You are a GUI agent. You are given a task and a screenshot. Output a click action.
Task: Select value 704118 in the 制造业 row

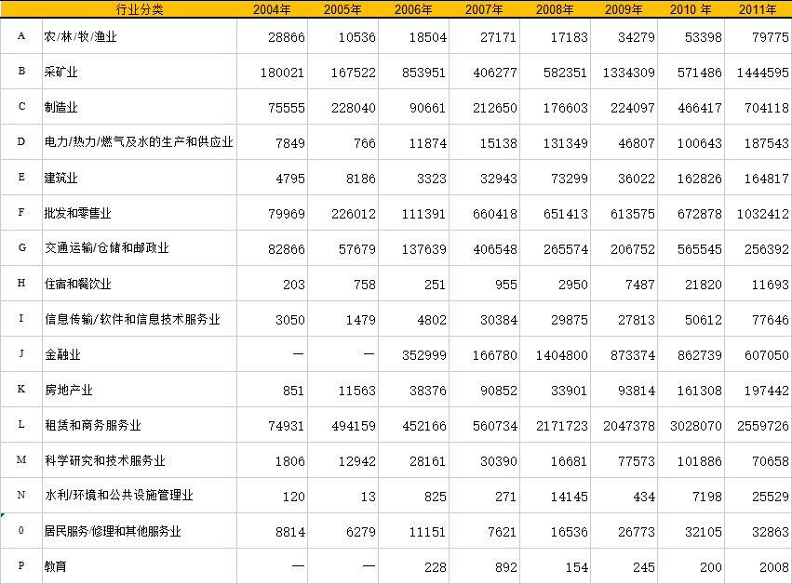click(x=758, y=107)
